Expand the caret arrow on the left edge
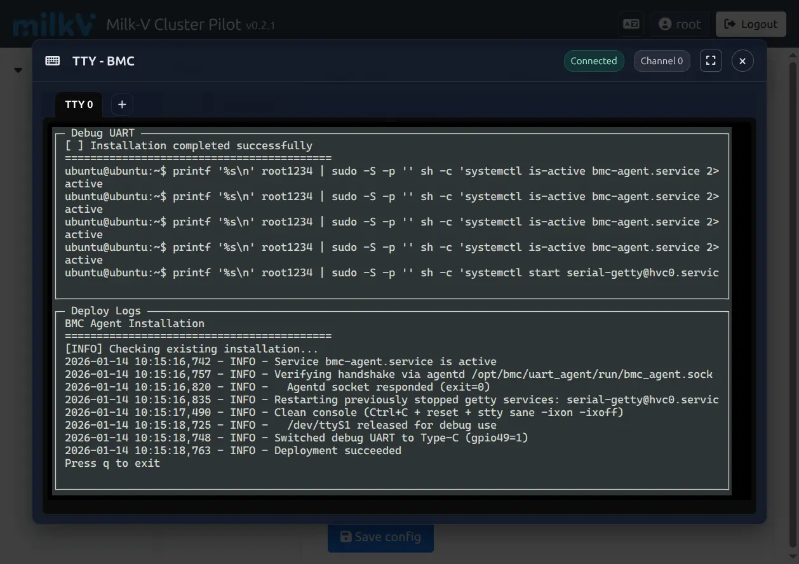Viewport: 799px width, 564px height. click(x=18, y=70)
